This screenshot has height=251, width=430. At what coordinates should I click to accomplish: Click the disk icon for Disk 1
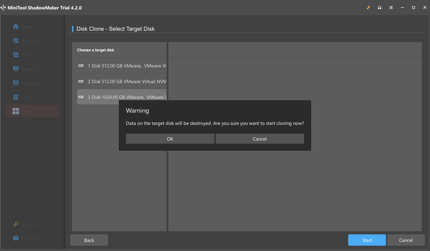[81, 66]
